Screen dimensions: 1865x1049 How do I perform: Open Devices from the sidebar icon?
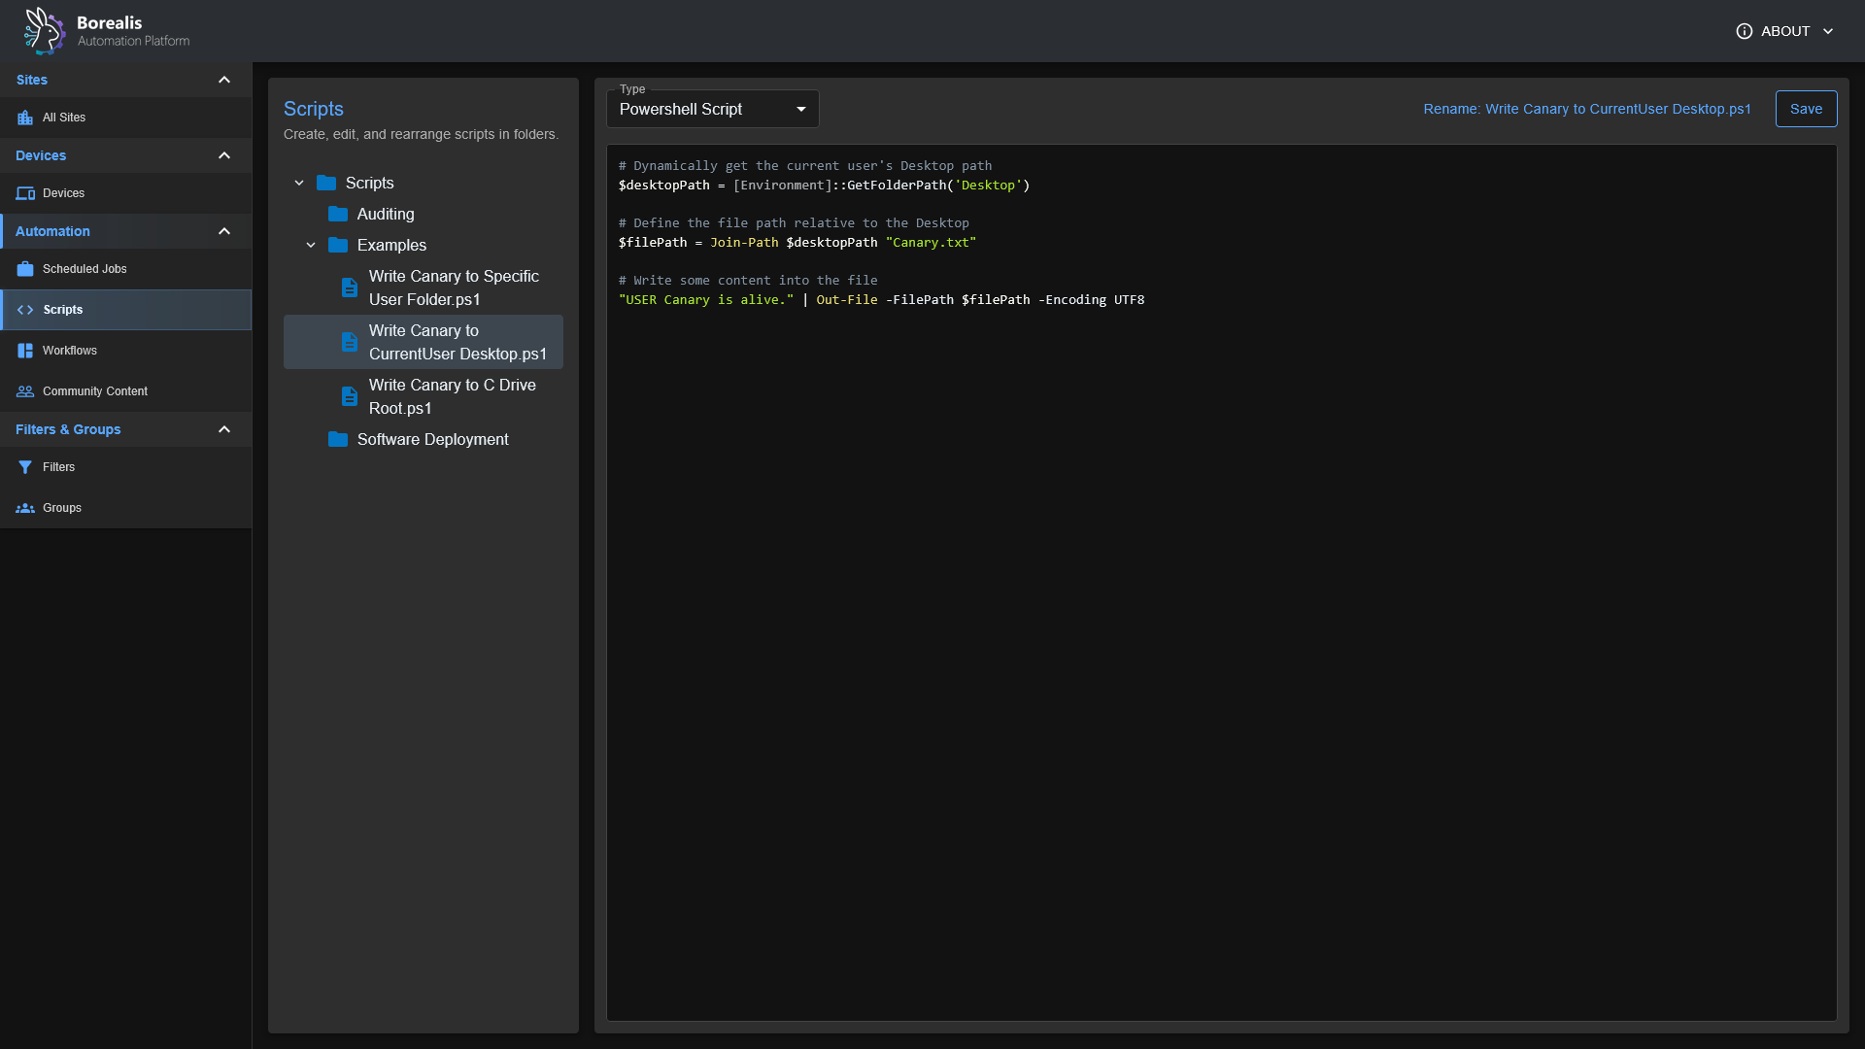tap(25, 192)
